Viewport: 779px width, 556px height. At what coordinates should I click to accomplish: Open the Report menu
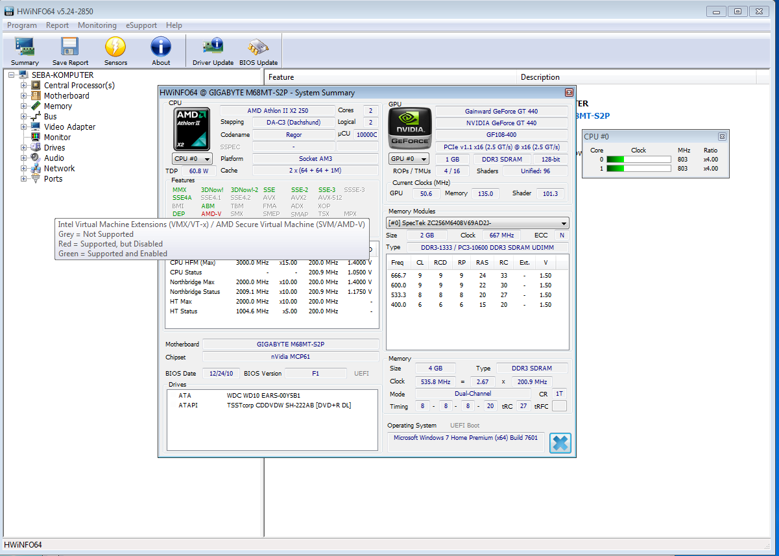pyautogui.click(x=57, y=25)
